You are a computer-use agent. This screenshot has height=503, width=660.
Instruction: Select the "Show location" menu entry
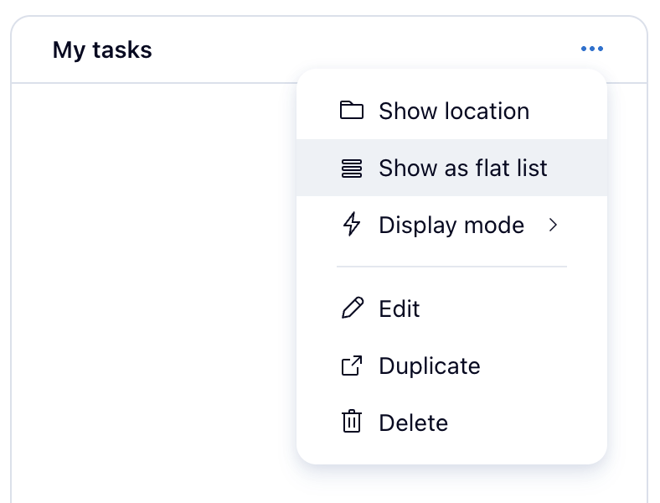[x=453, y=111]
